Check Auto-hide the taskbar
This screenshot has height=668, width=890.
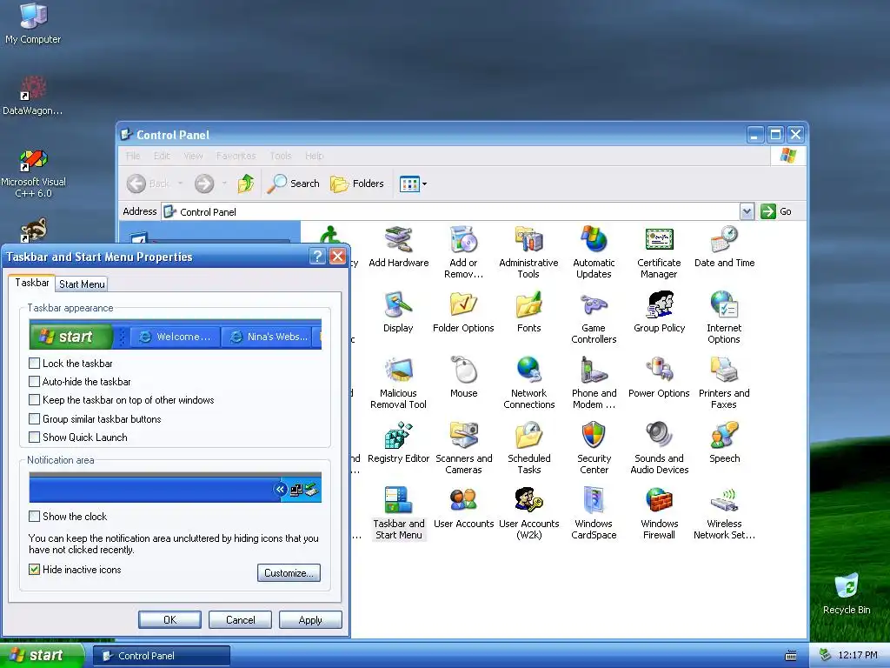tap(35, 382)
